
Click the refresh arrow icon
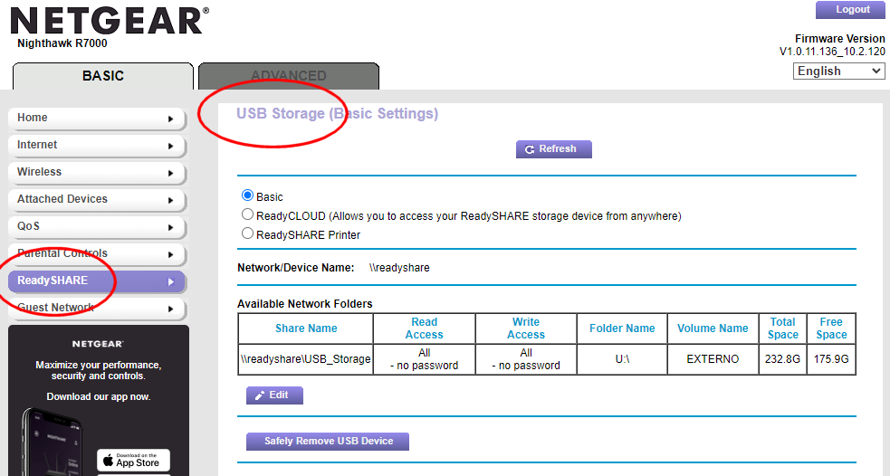(530, 149)
